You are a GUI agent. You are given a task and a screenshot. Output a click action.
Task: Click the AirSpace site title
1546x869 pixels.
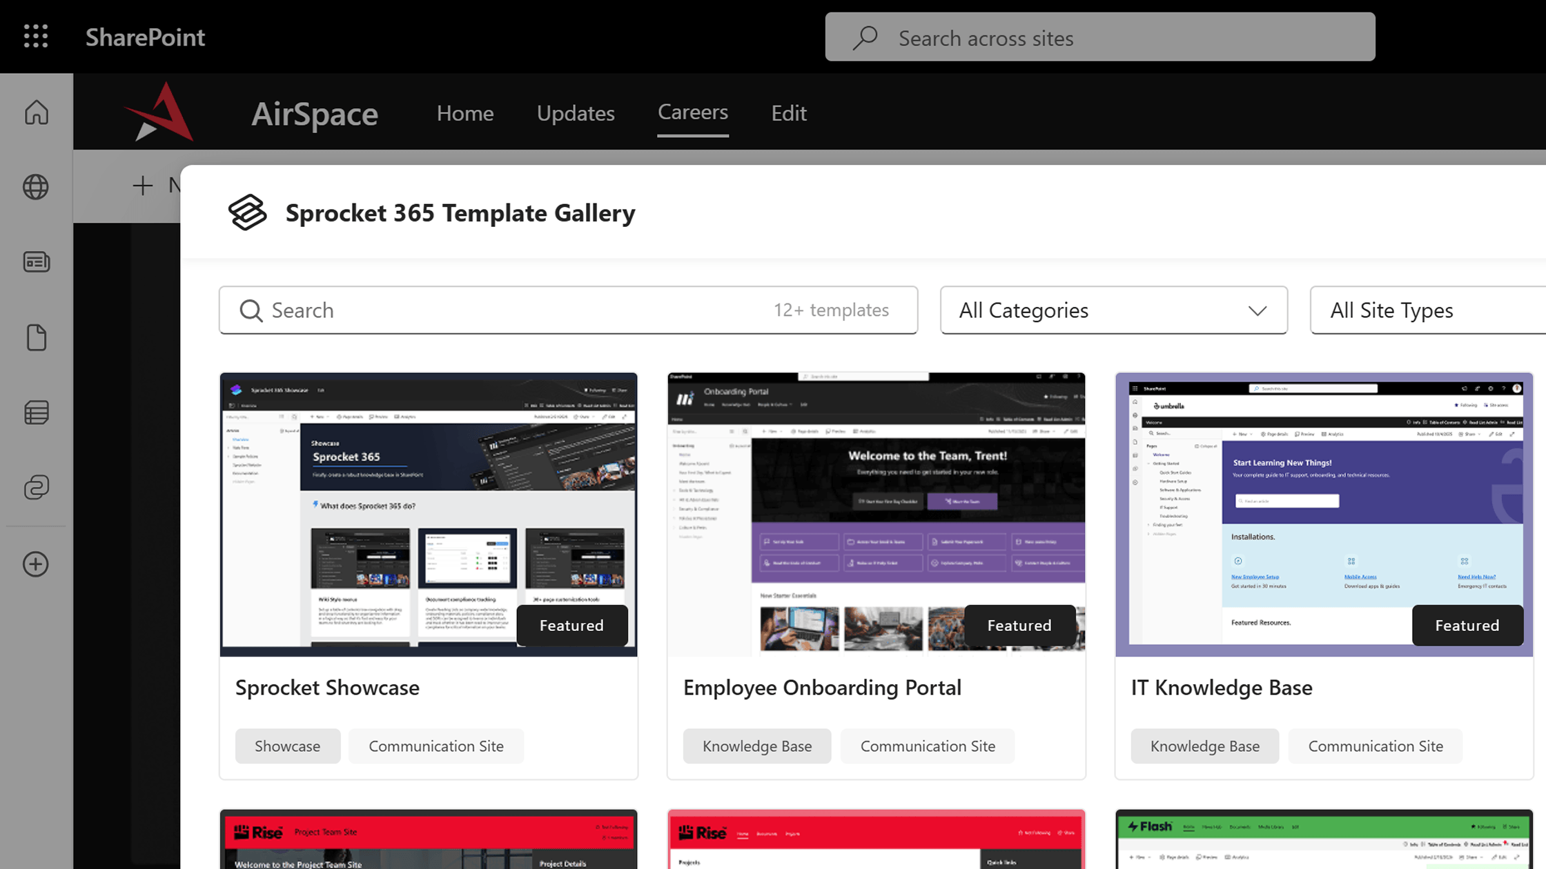[x=315, y=114]
